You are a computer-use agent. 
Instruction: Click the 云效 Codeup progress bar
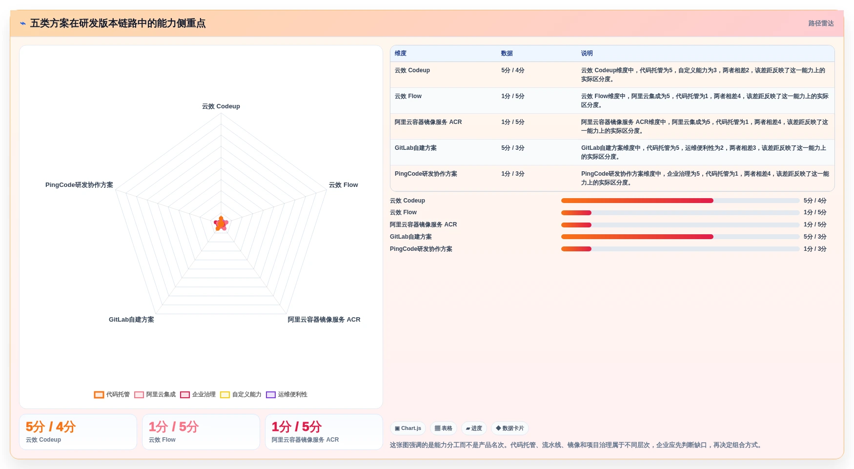tap(680, 201)
